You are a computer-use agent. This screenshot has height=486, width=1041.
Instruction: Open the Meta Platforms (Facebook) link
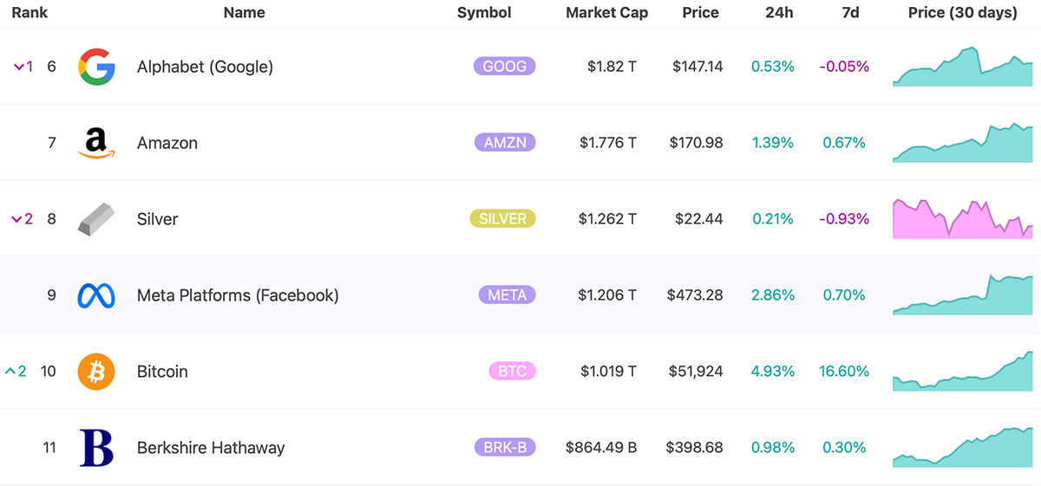(x=238, y=295)
